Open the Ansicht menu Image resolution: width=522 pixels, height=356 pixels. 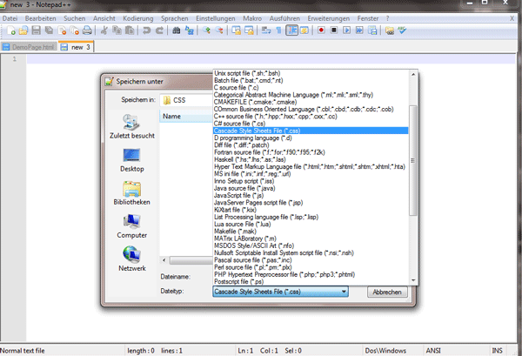click(x=104, y=18)
